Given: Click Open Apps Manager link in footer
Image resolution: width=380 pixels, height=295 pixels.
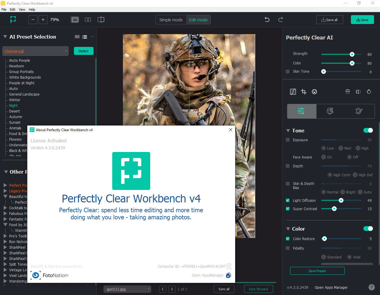Looking at the screenshot, I should [331, 287].
